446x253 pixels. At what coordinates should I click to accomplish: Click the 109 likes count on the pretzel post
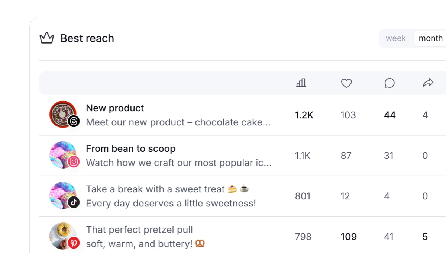349,237
